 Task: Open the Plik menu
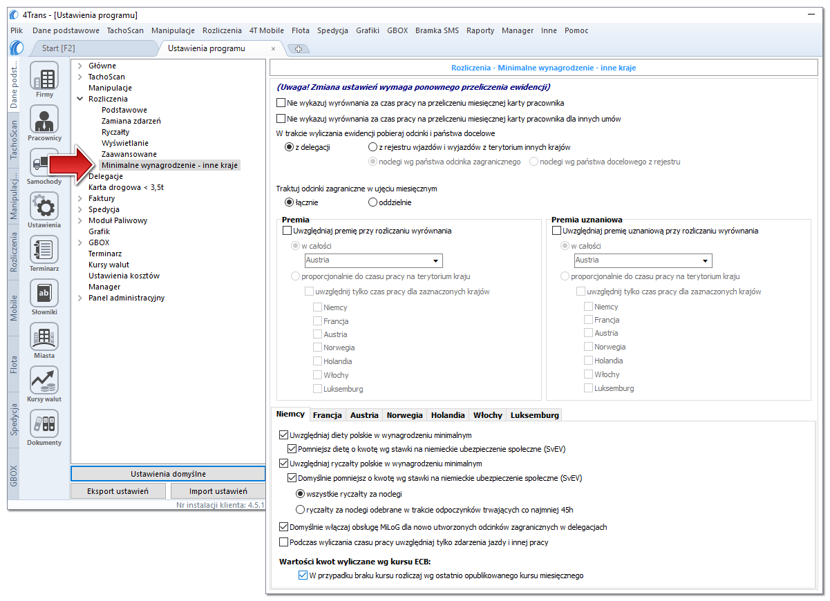click(17, 30)
